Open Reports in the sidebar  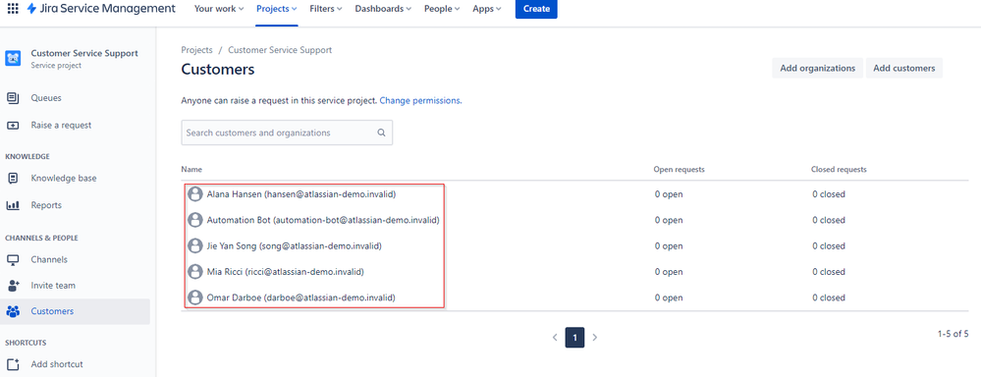tap(75, 205)
